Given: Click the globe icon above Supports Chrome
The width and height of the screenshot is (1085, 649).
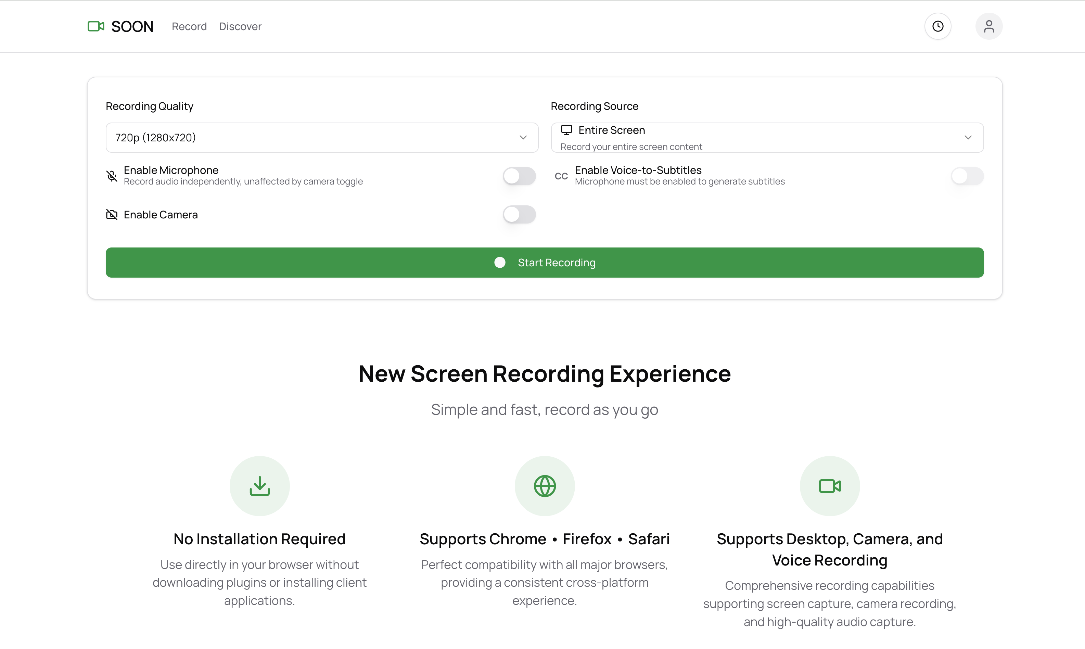Looking at the screenshot, I should point(545,486).
